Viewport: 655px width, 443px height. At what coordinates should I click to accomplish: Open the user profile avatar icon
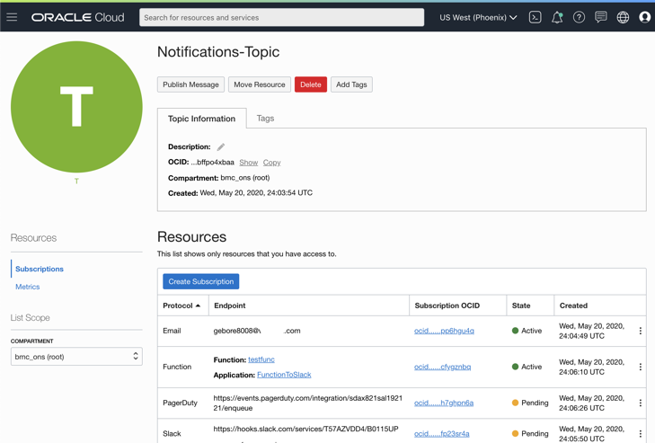tap(645, 17)
